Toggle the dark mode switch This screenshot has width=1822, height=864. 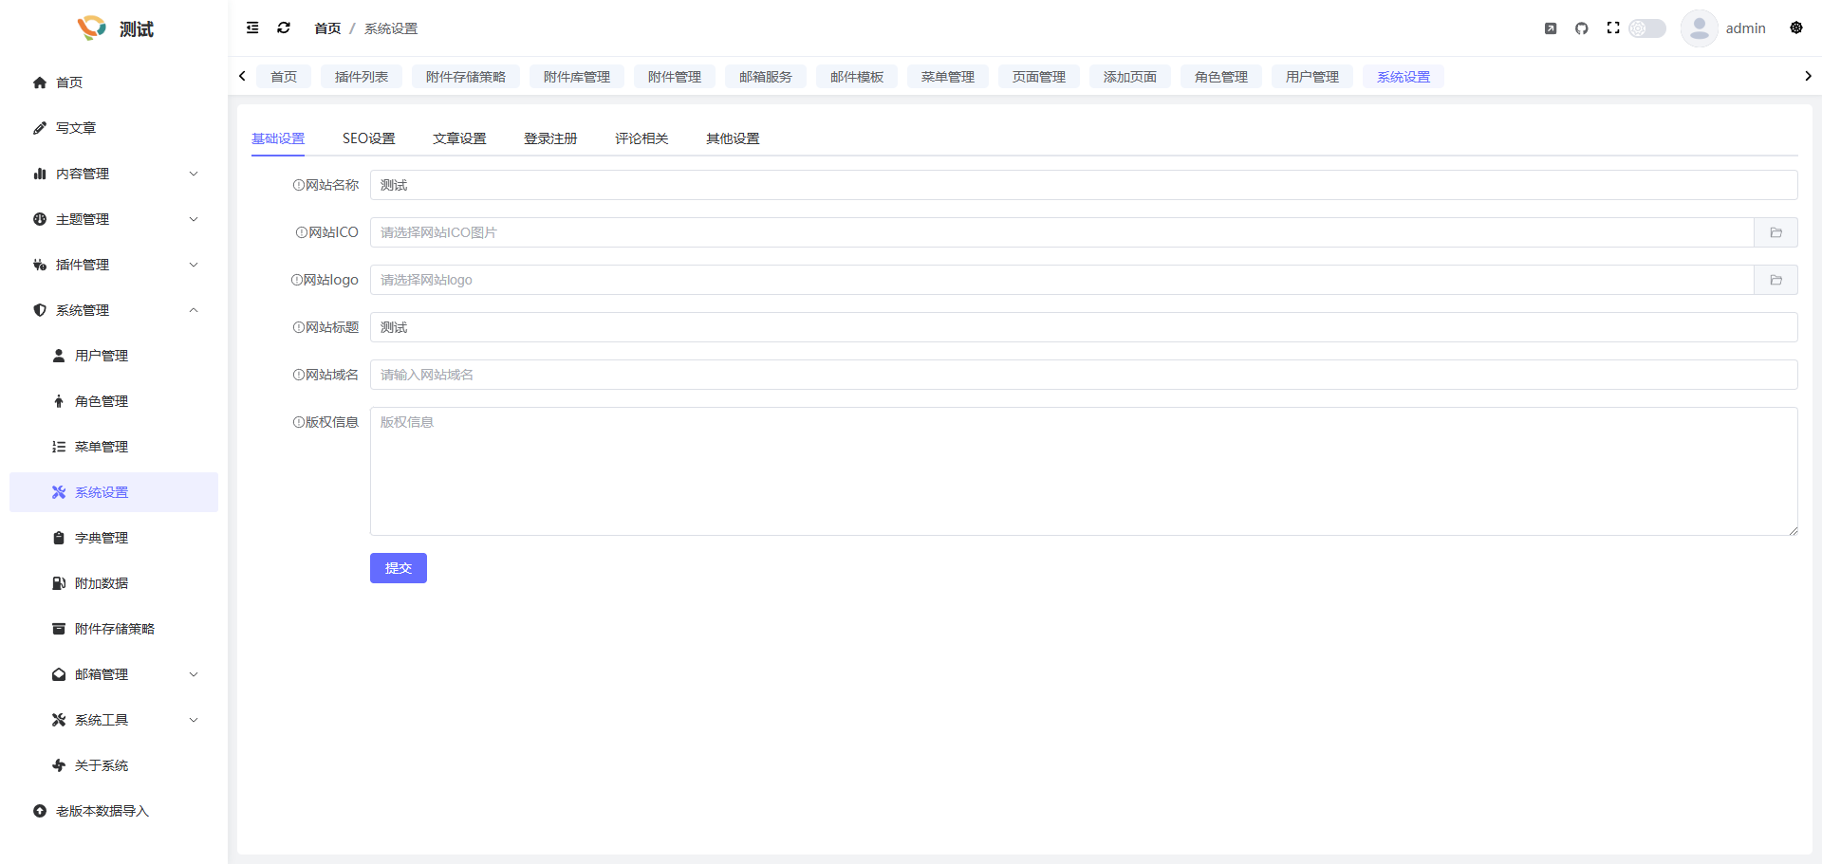click(1647, 28)
